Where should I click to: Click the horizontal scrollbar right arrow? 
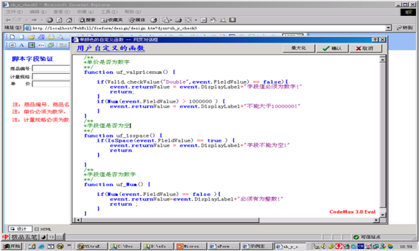[x=376, y=220]
